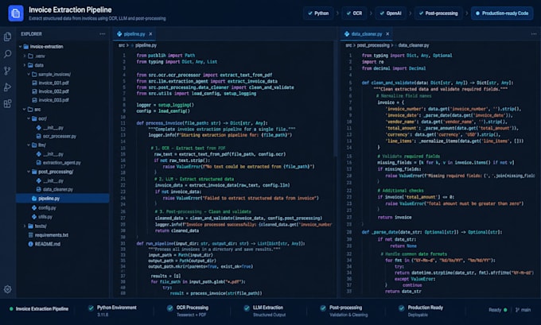Click the main git branch indicator
The image size is (541, 325).
click(523, 310)
